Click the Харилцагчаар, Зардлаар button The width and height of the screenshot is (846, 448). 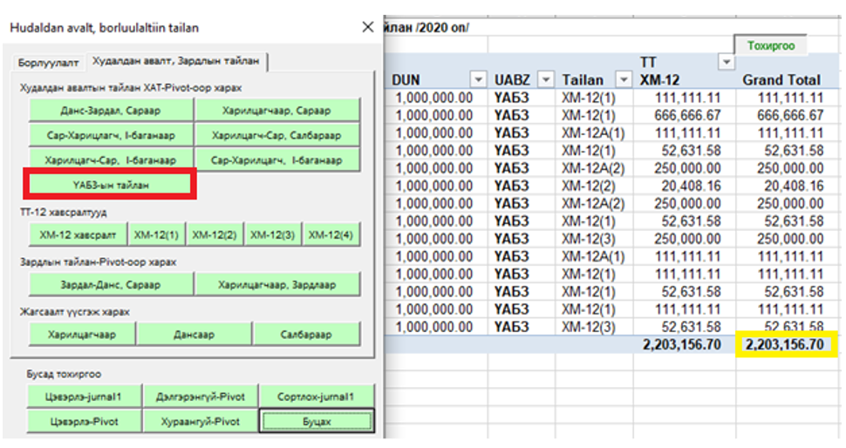277,285
